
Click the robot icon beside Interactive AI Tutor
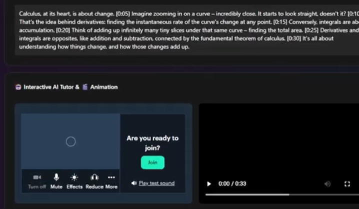point(18,87)
